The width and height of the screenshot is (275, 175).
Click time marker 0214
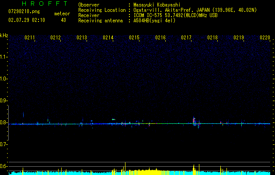tap(108, 38)
